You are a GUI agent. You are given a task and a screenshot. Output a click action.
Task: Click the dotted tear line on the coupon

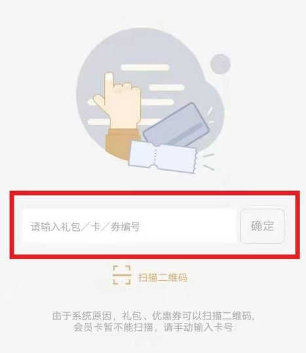pos(155,156)
